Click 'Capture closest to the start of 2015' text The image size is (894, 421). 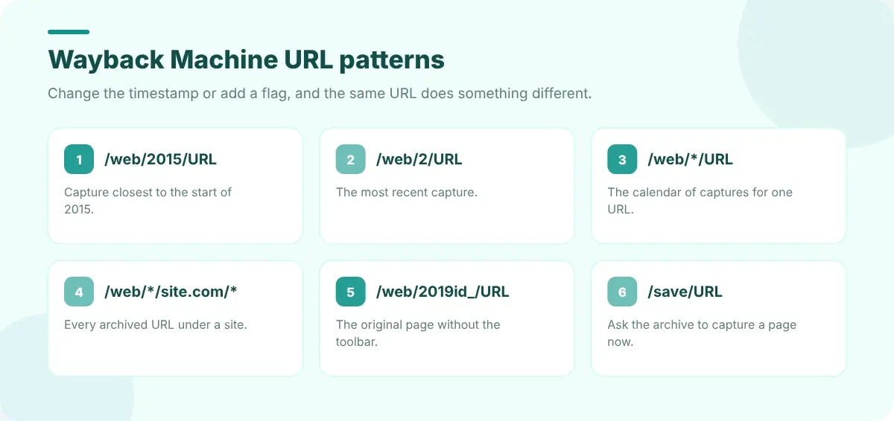[148, 201]
